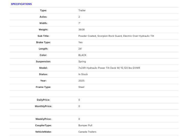Click the Powder Coated subtitle description text
This screenshot has height=139, width=184.
pyautogui.click(x=116, y=36)
